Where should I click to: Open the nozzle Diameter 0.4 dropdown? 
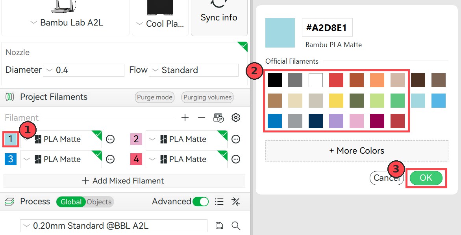point(83,70)
